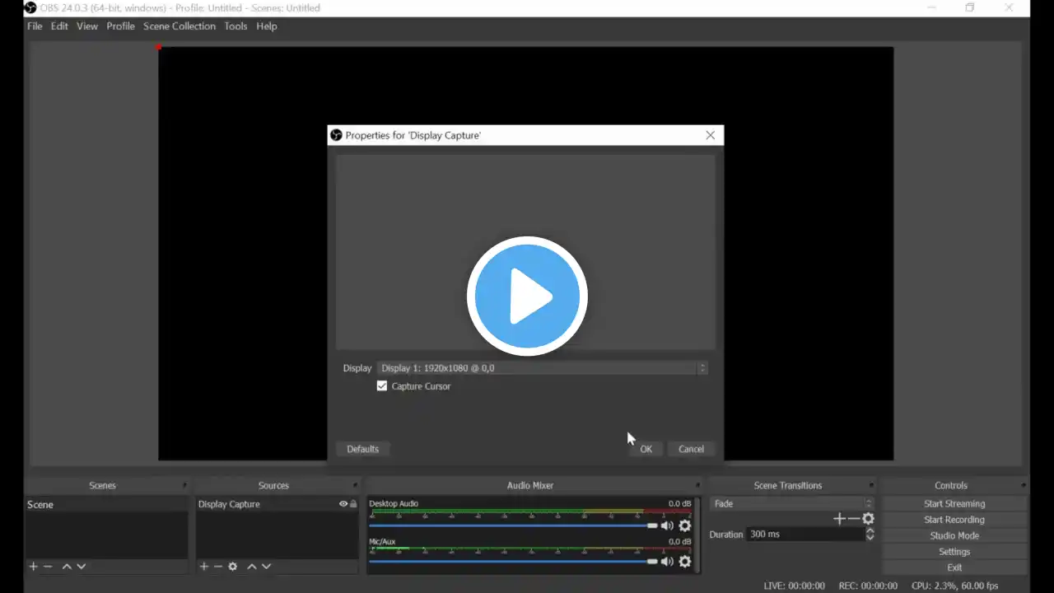Click the Duration input field showing 300 ms

[x=805, y=535]
